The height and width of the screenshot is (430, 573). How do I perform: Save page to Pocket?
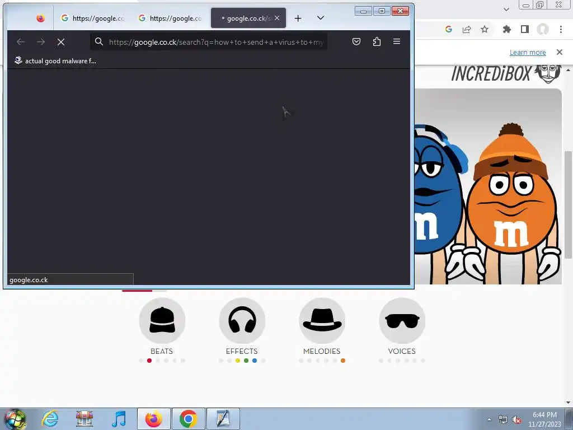pyautogui.click(x=356, y=41)
